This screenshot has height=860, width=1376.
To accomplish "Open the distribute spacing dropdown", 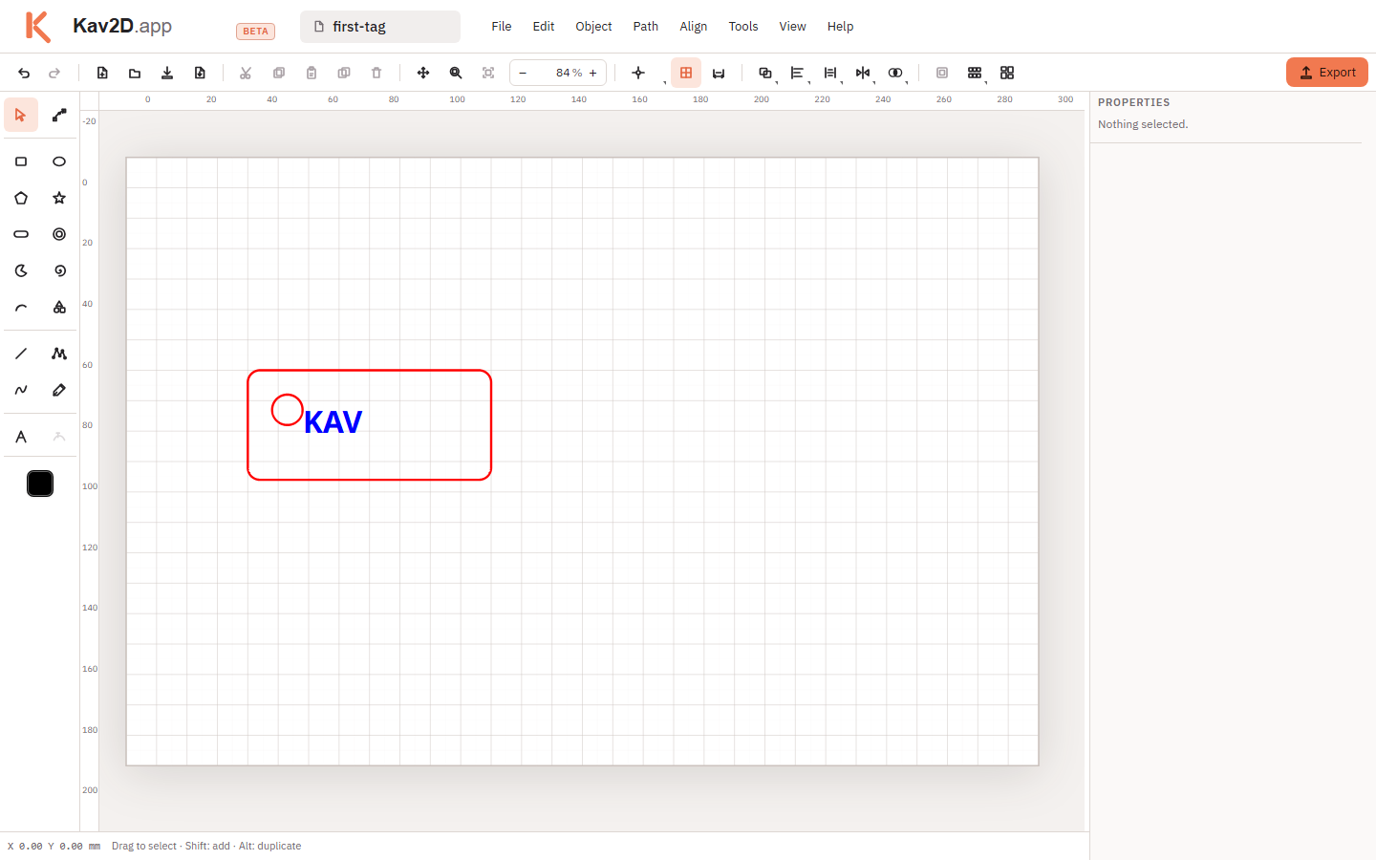I will tap(830, 73).
